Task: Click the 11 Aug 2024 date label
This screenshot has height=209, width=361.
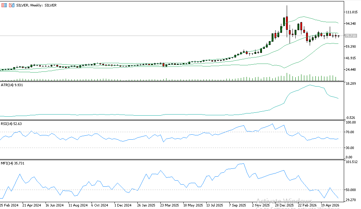Action: 78,205
